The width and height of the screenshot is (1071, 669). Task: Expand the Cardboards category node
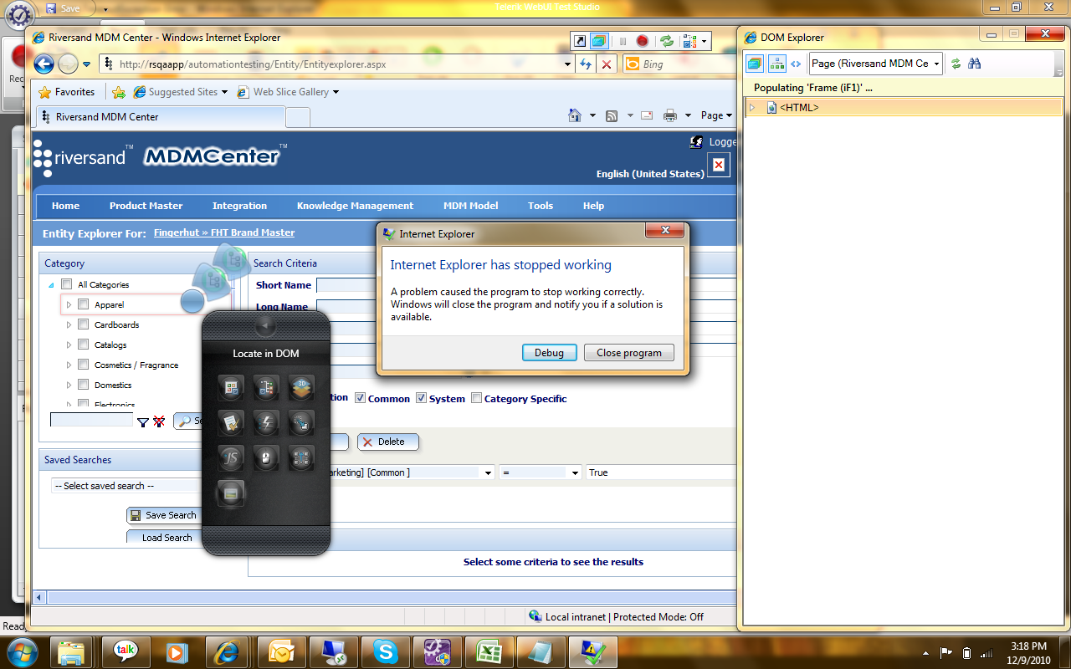[x=69, y=324]
